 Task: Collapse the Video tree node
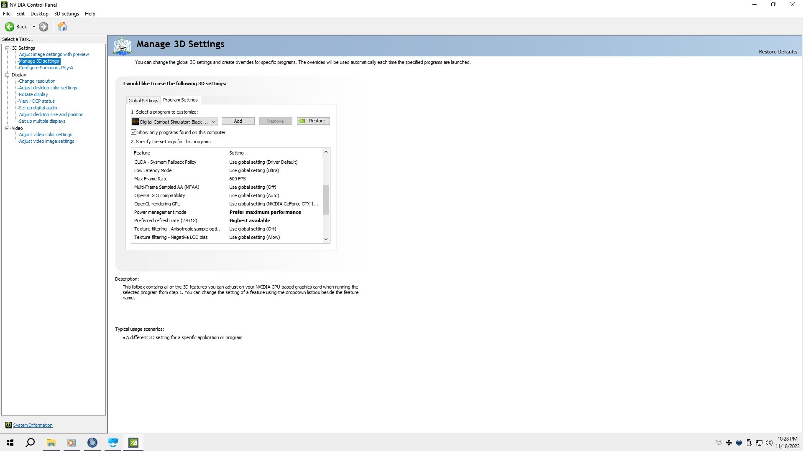pyautogui.click(x=7, y=128)
